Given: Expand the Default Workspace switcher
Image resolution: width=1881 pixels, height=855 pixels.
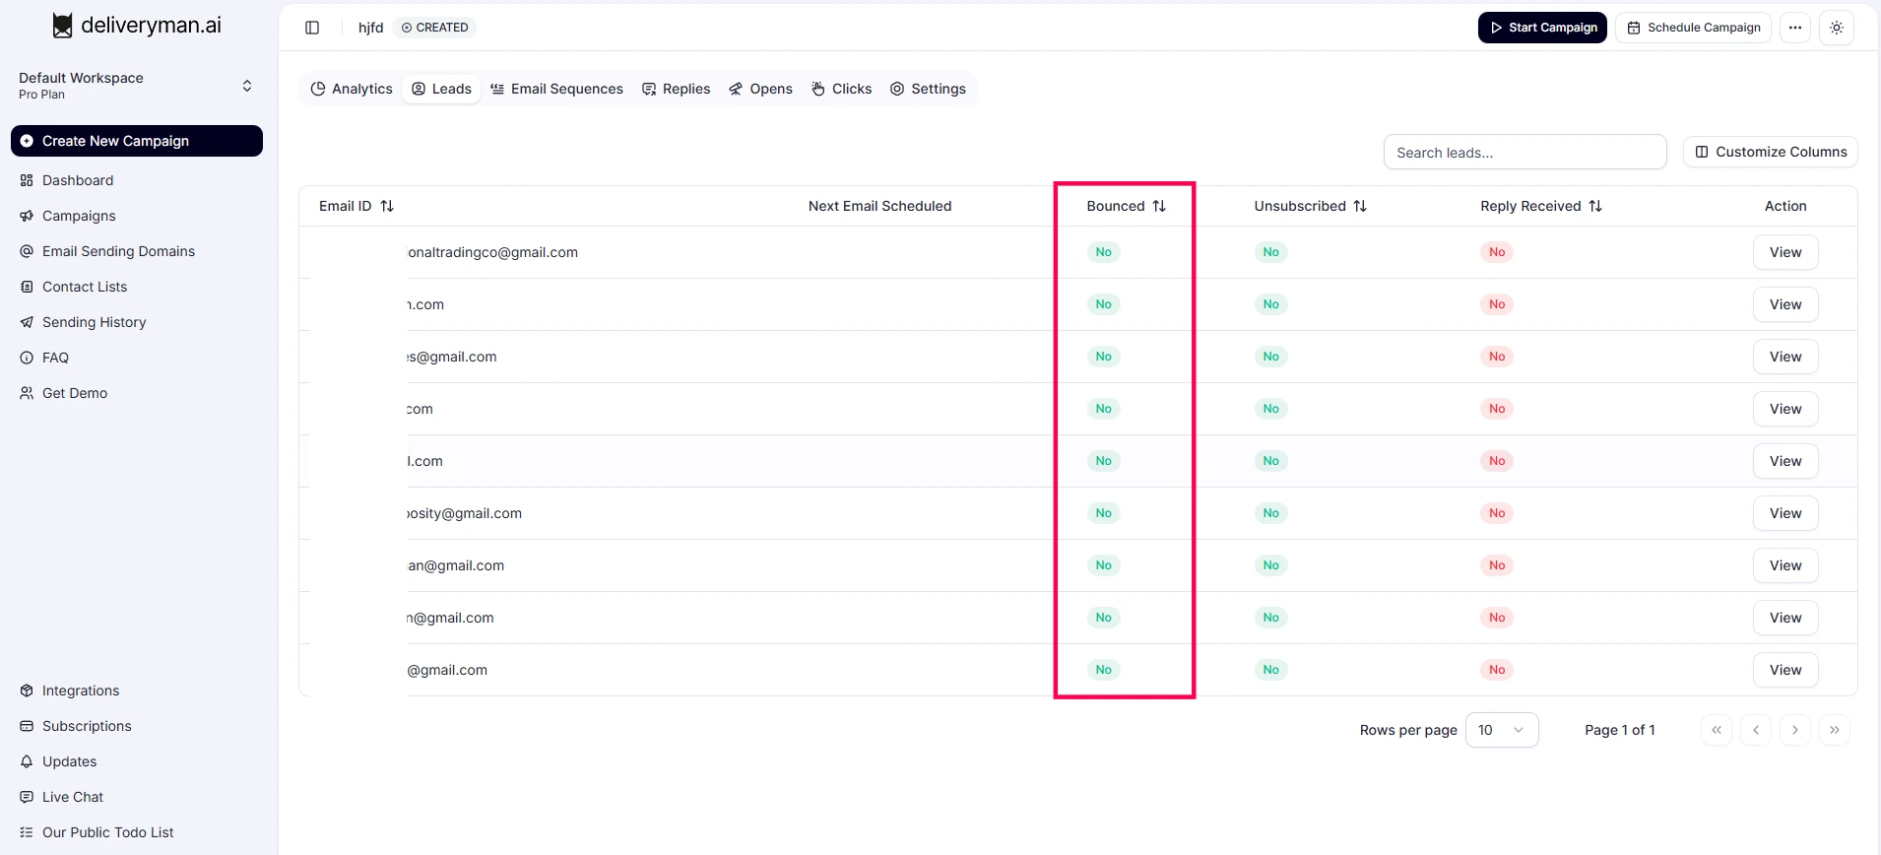Looking at the screenshot, I should (x=247, y=86).
